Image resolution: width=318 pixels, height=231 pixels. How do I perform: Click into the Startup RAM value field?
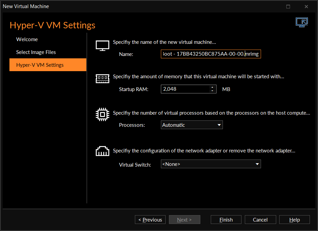185,89
